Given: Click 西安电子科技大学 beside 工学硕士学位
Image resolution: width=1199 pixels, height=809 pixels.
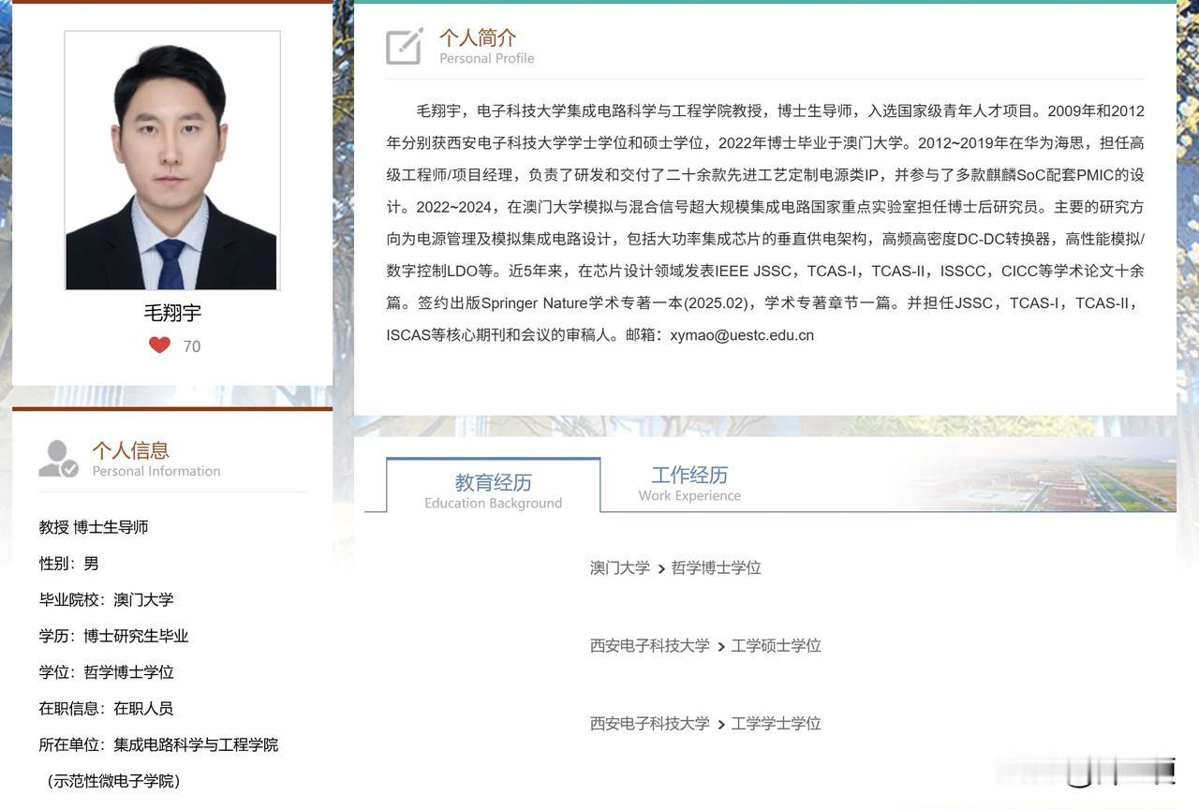Looking at the screenshot, I should pyautogui.click(x=650, y=646).
